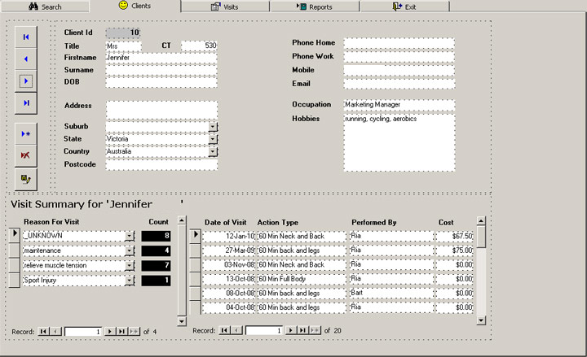587x357 pixels.
Task: Click the DOB input field
Action: pyautogui.click(x=161, y=82)
